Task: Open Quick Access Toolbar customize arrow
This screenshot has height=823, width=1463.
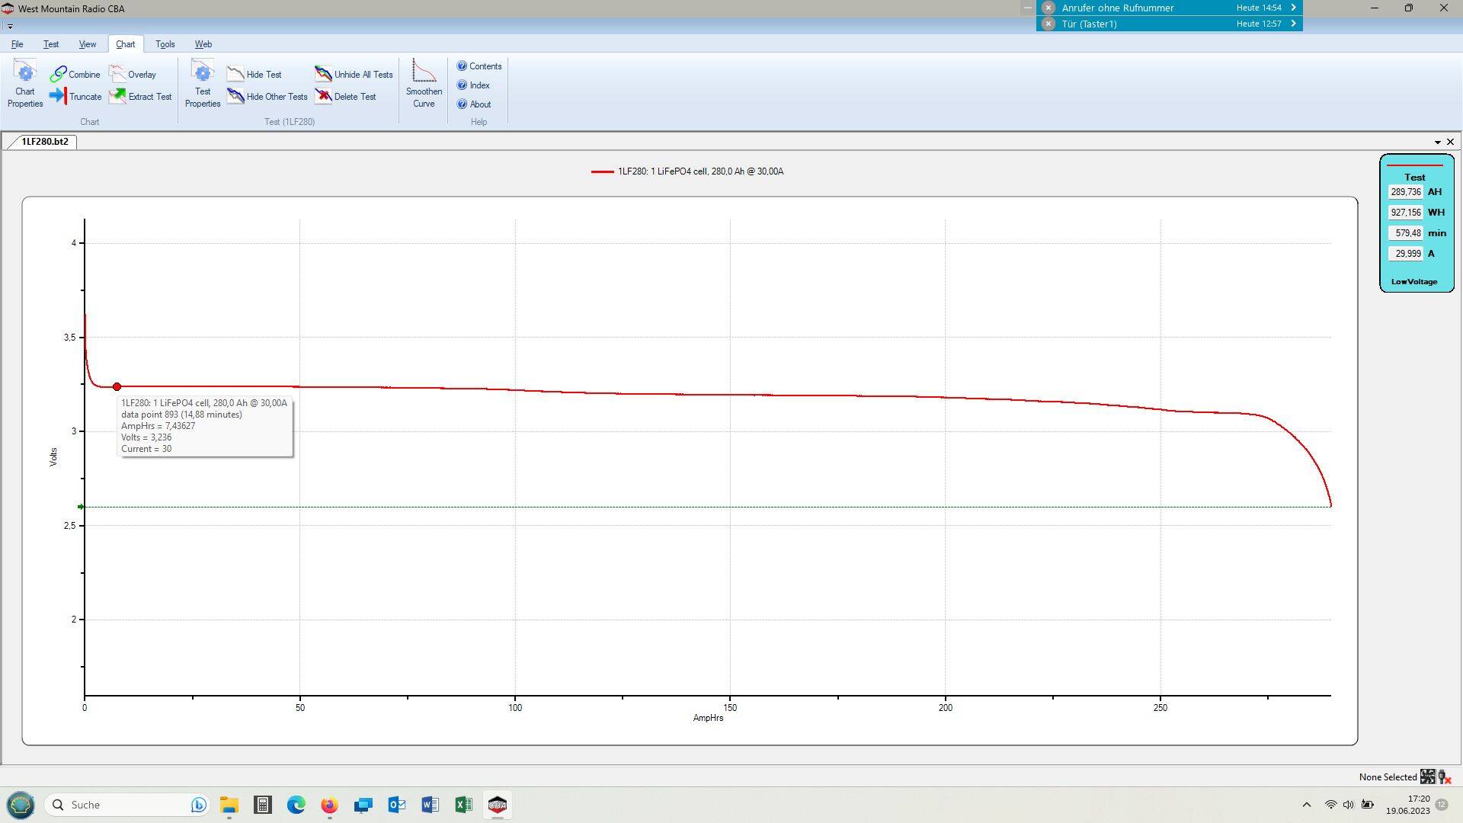Action: [x=10, y=27]
